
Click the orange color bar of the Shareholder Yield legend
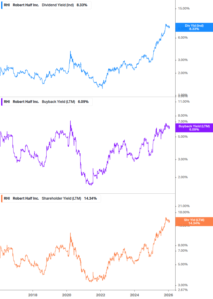(2, 198)
